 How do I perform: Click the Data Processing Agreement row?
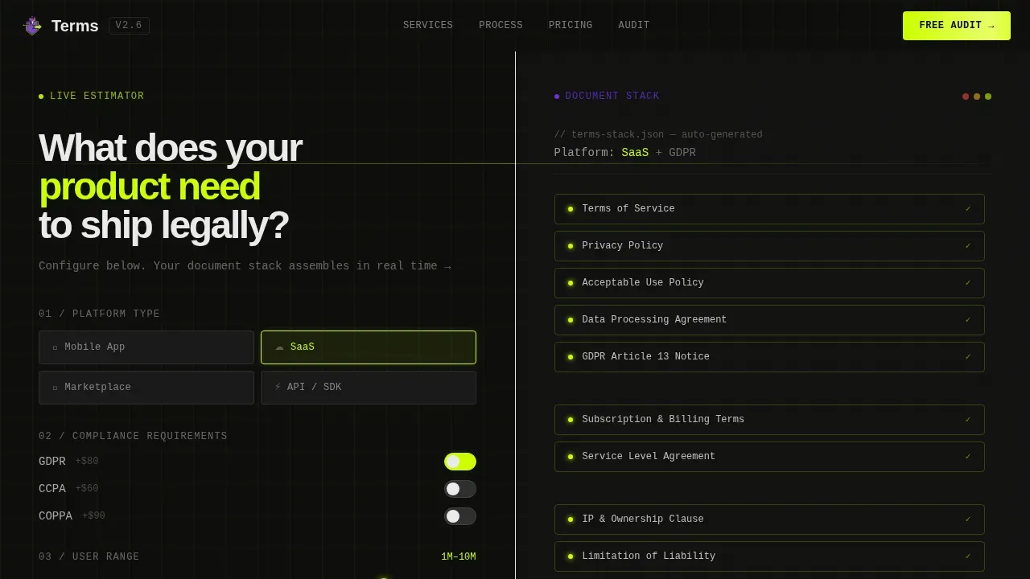769,320
